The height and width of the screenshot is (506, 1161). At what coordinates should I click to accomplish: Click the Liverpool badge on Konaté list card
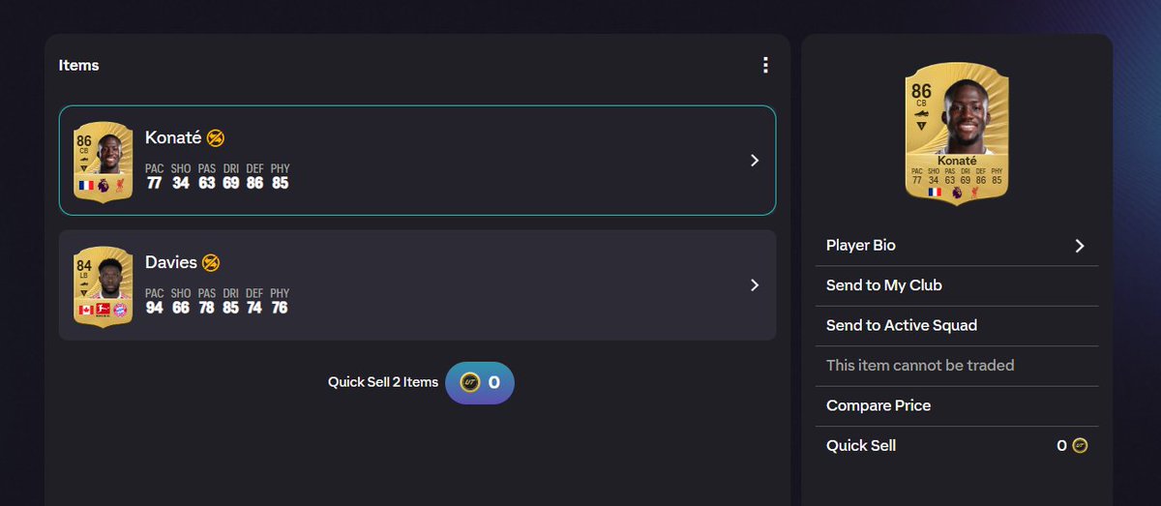[x=121, y=187]
